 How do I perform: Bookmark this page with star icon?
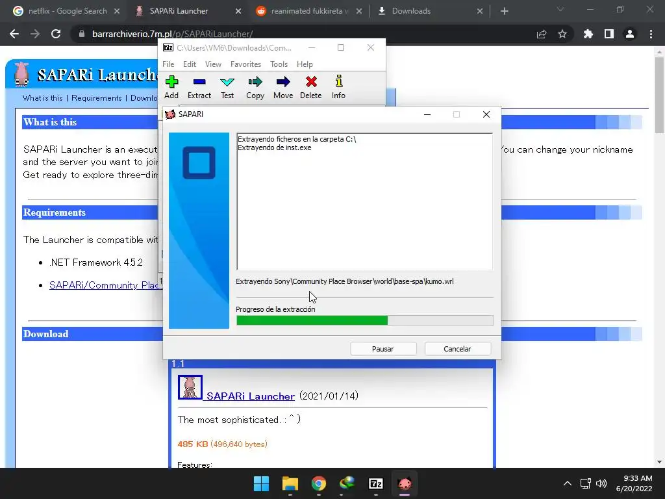[x=562, y=34]
